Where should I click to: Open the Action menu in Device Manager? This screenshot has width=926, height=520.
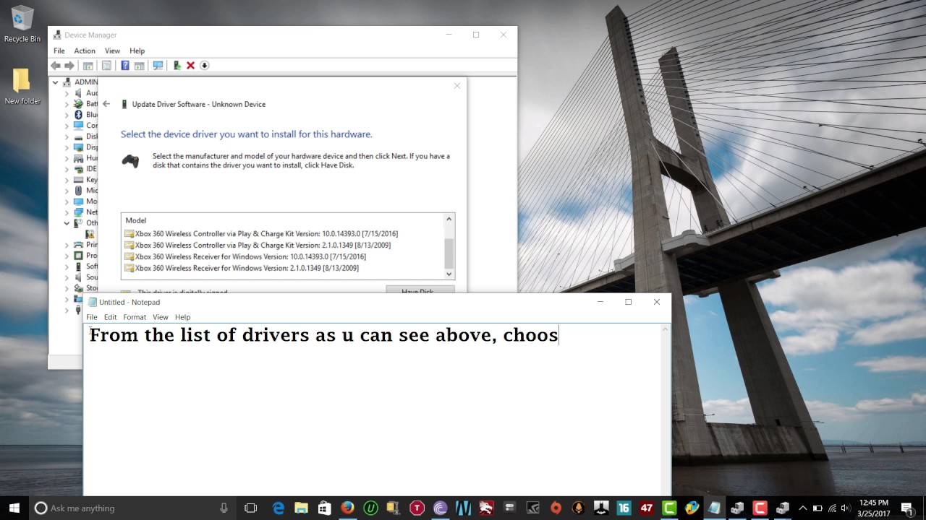tap(85, 51)
